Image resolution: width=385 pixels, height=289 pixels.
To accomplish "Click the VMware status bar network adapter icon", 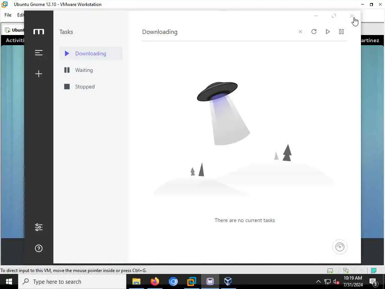I will coord(346,270).
